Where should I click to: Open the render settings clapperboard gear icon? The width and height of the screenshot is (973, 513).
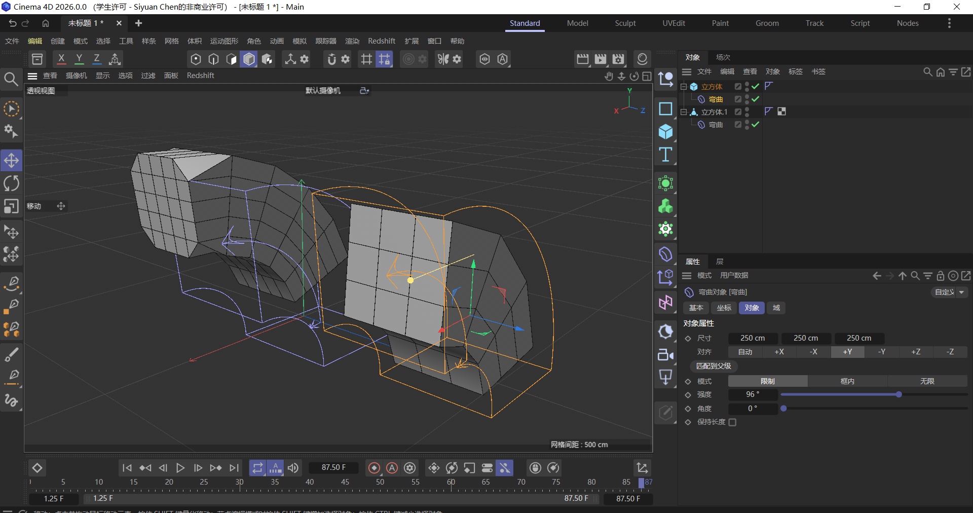point(618,59)
